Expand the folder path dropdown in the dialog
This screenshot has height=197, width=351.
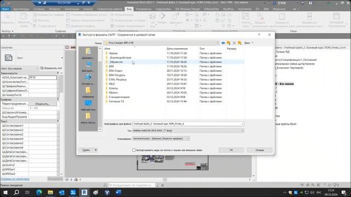(217, 43)
